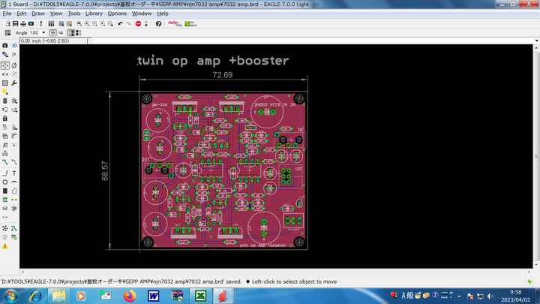
Task: Select the Show eye tool
Action: pos(14,46)
